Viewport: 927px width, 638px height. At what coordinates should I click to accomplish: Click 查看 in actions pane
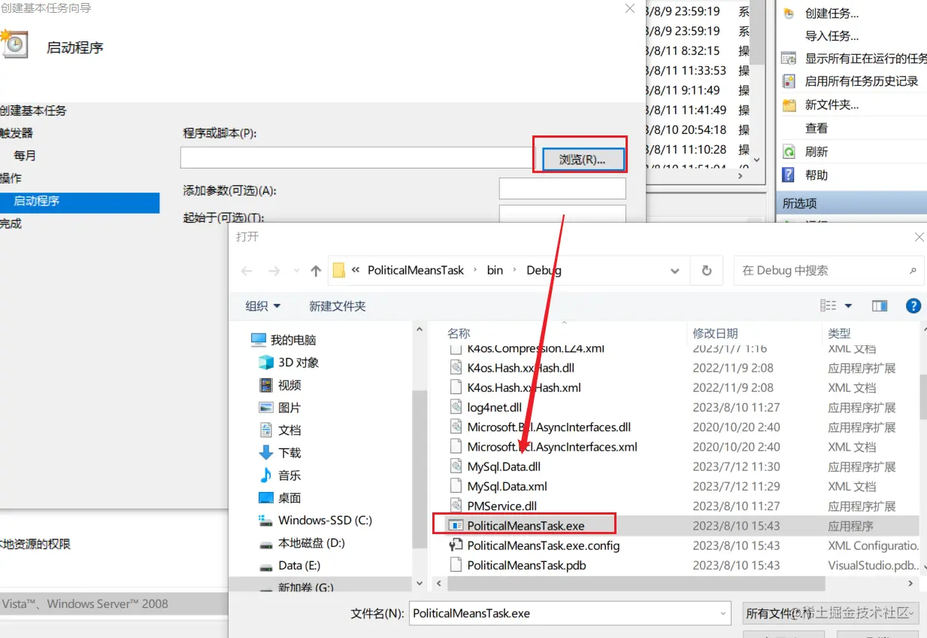coord(816,128)
